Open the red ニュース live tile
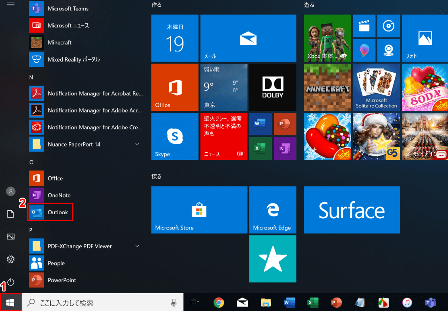Image resolution: width=448 pixels, height=311 pixels. tap(224, 136)
